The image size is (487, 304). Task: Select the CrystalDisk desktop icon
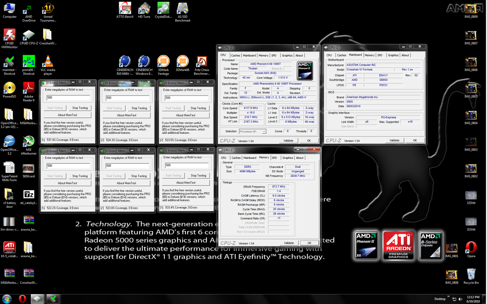[163, 11]
